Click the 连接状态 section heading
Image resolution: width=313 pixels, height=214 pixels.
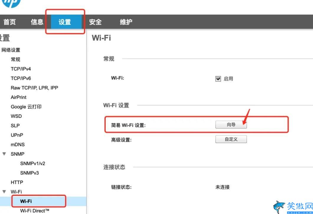[114, 167]
